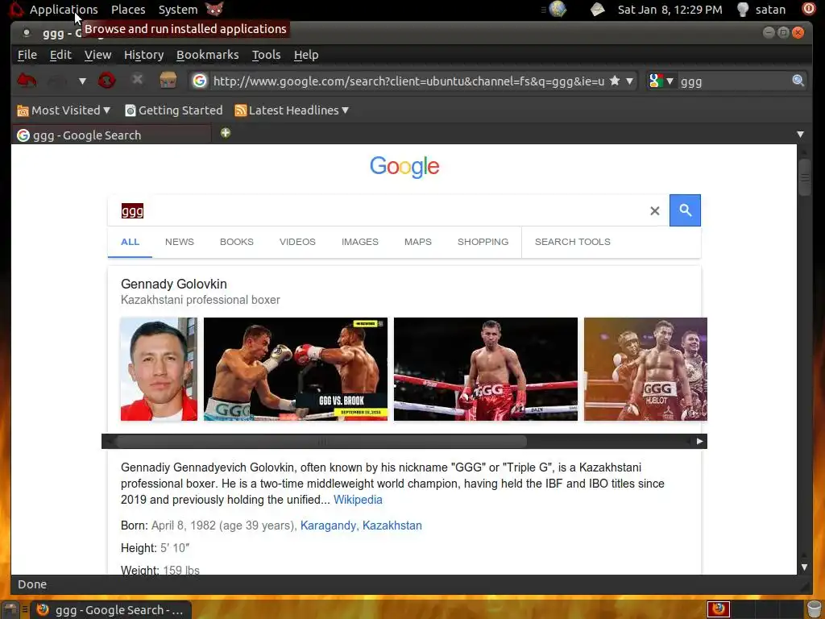Open the Applications menu
825x619 pixels.
click(x=64, y=10)
